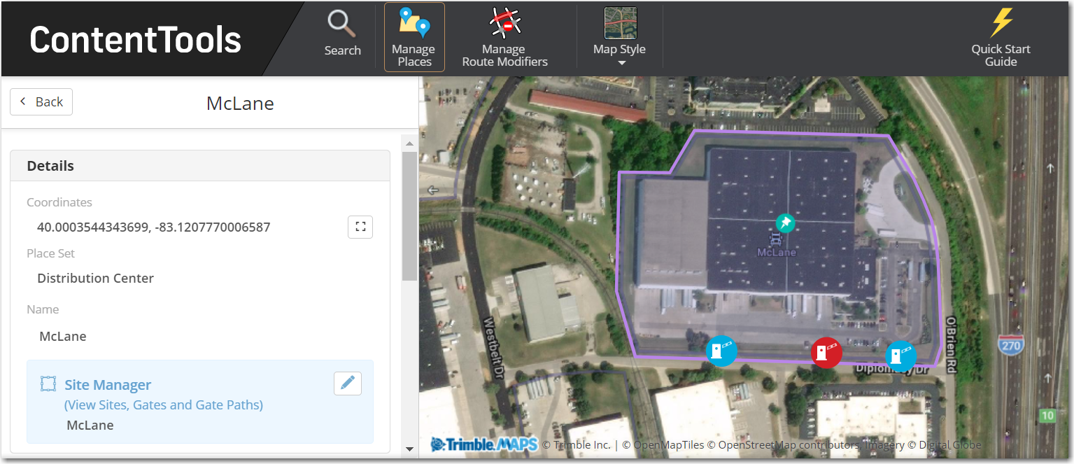Image resolution: width=1074 pixels, height=464 pixels.
Task: Select the teal McLane pin marker
Action: tap(786, 223)
